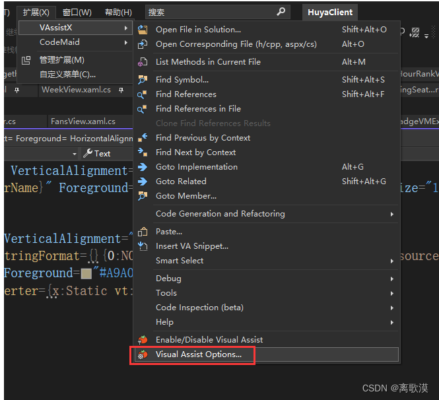Expand the VAssistX submenu arrow
This screenshot has width=439, height=400.
click(126, 28)
